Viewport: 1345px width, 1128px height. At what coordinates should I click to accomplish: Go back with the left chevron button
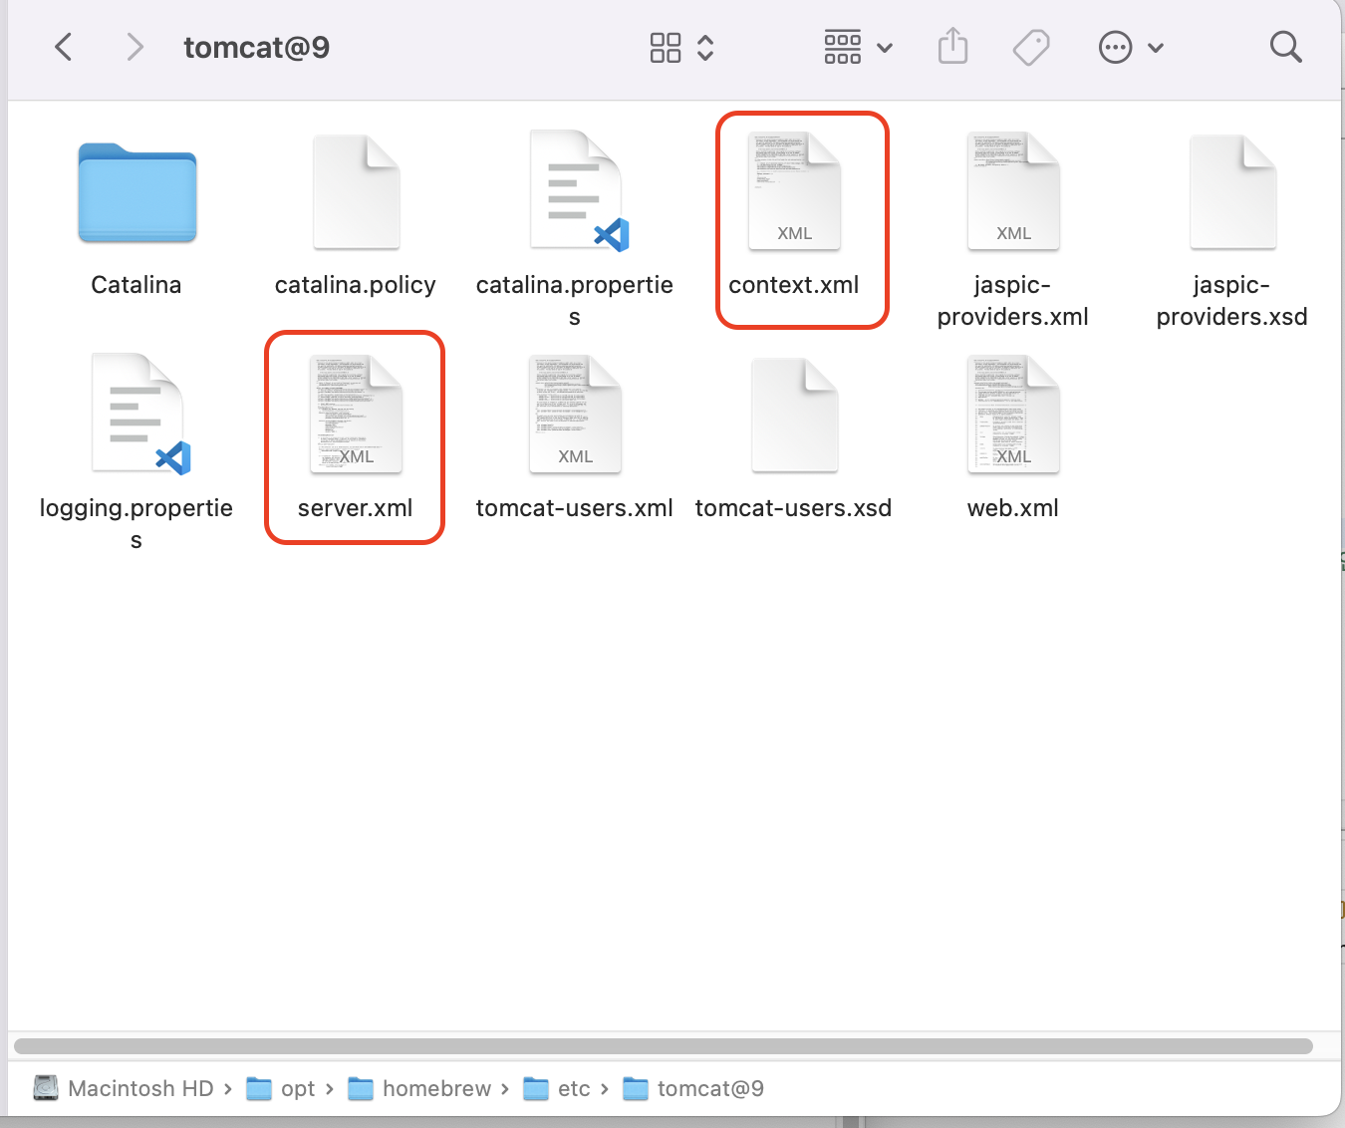(x=64, y=47)
